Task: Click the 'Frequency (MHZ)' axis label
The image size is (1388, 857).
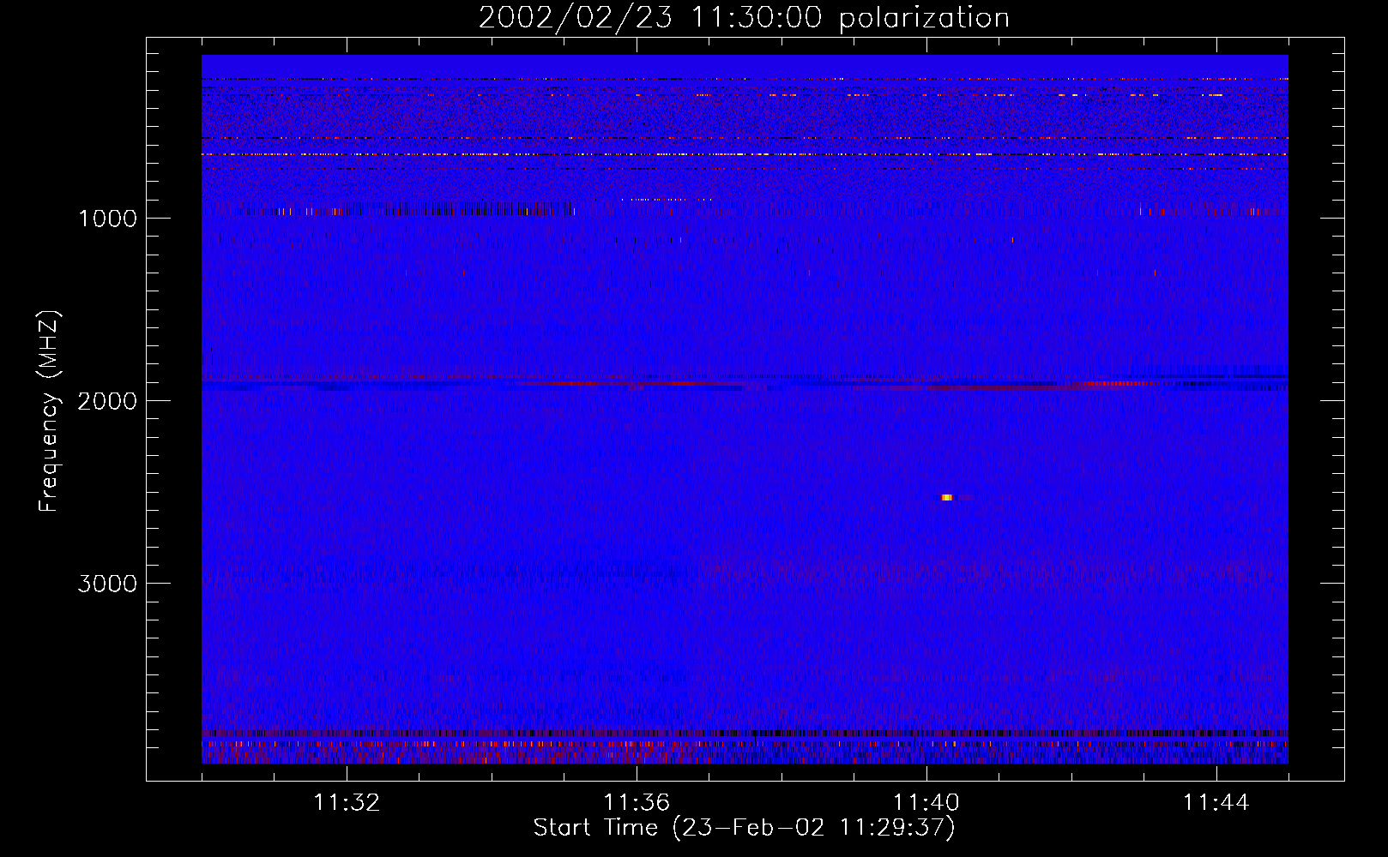Action: [50, 411]
